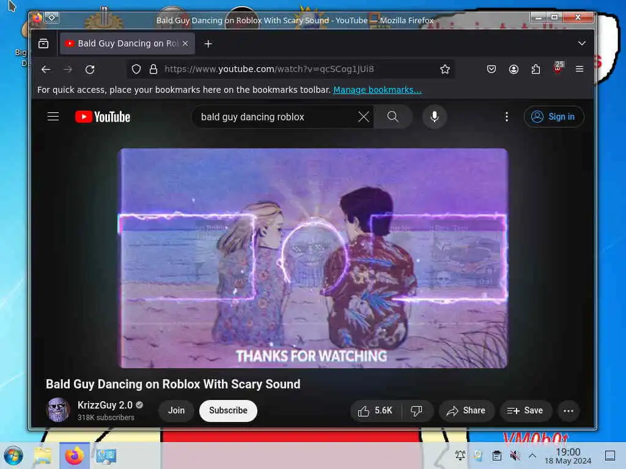The height and width of the screenshot is (469, 626).
Task: Sign in to YouTube
Action: [x=554, y=117]
